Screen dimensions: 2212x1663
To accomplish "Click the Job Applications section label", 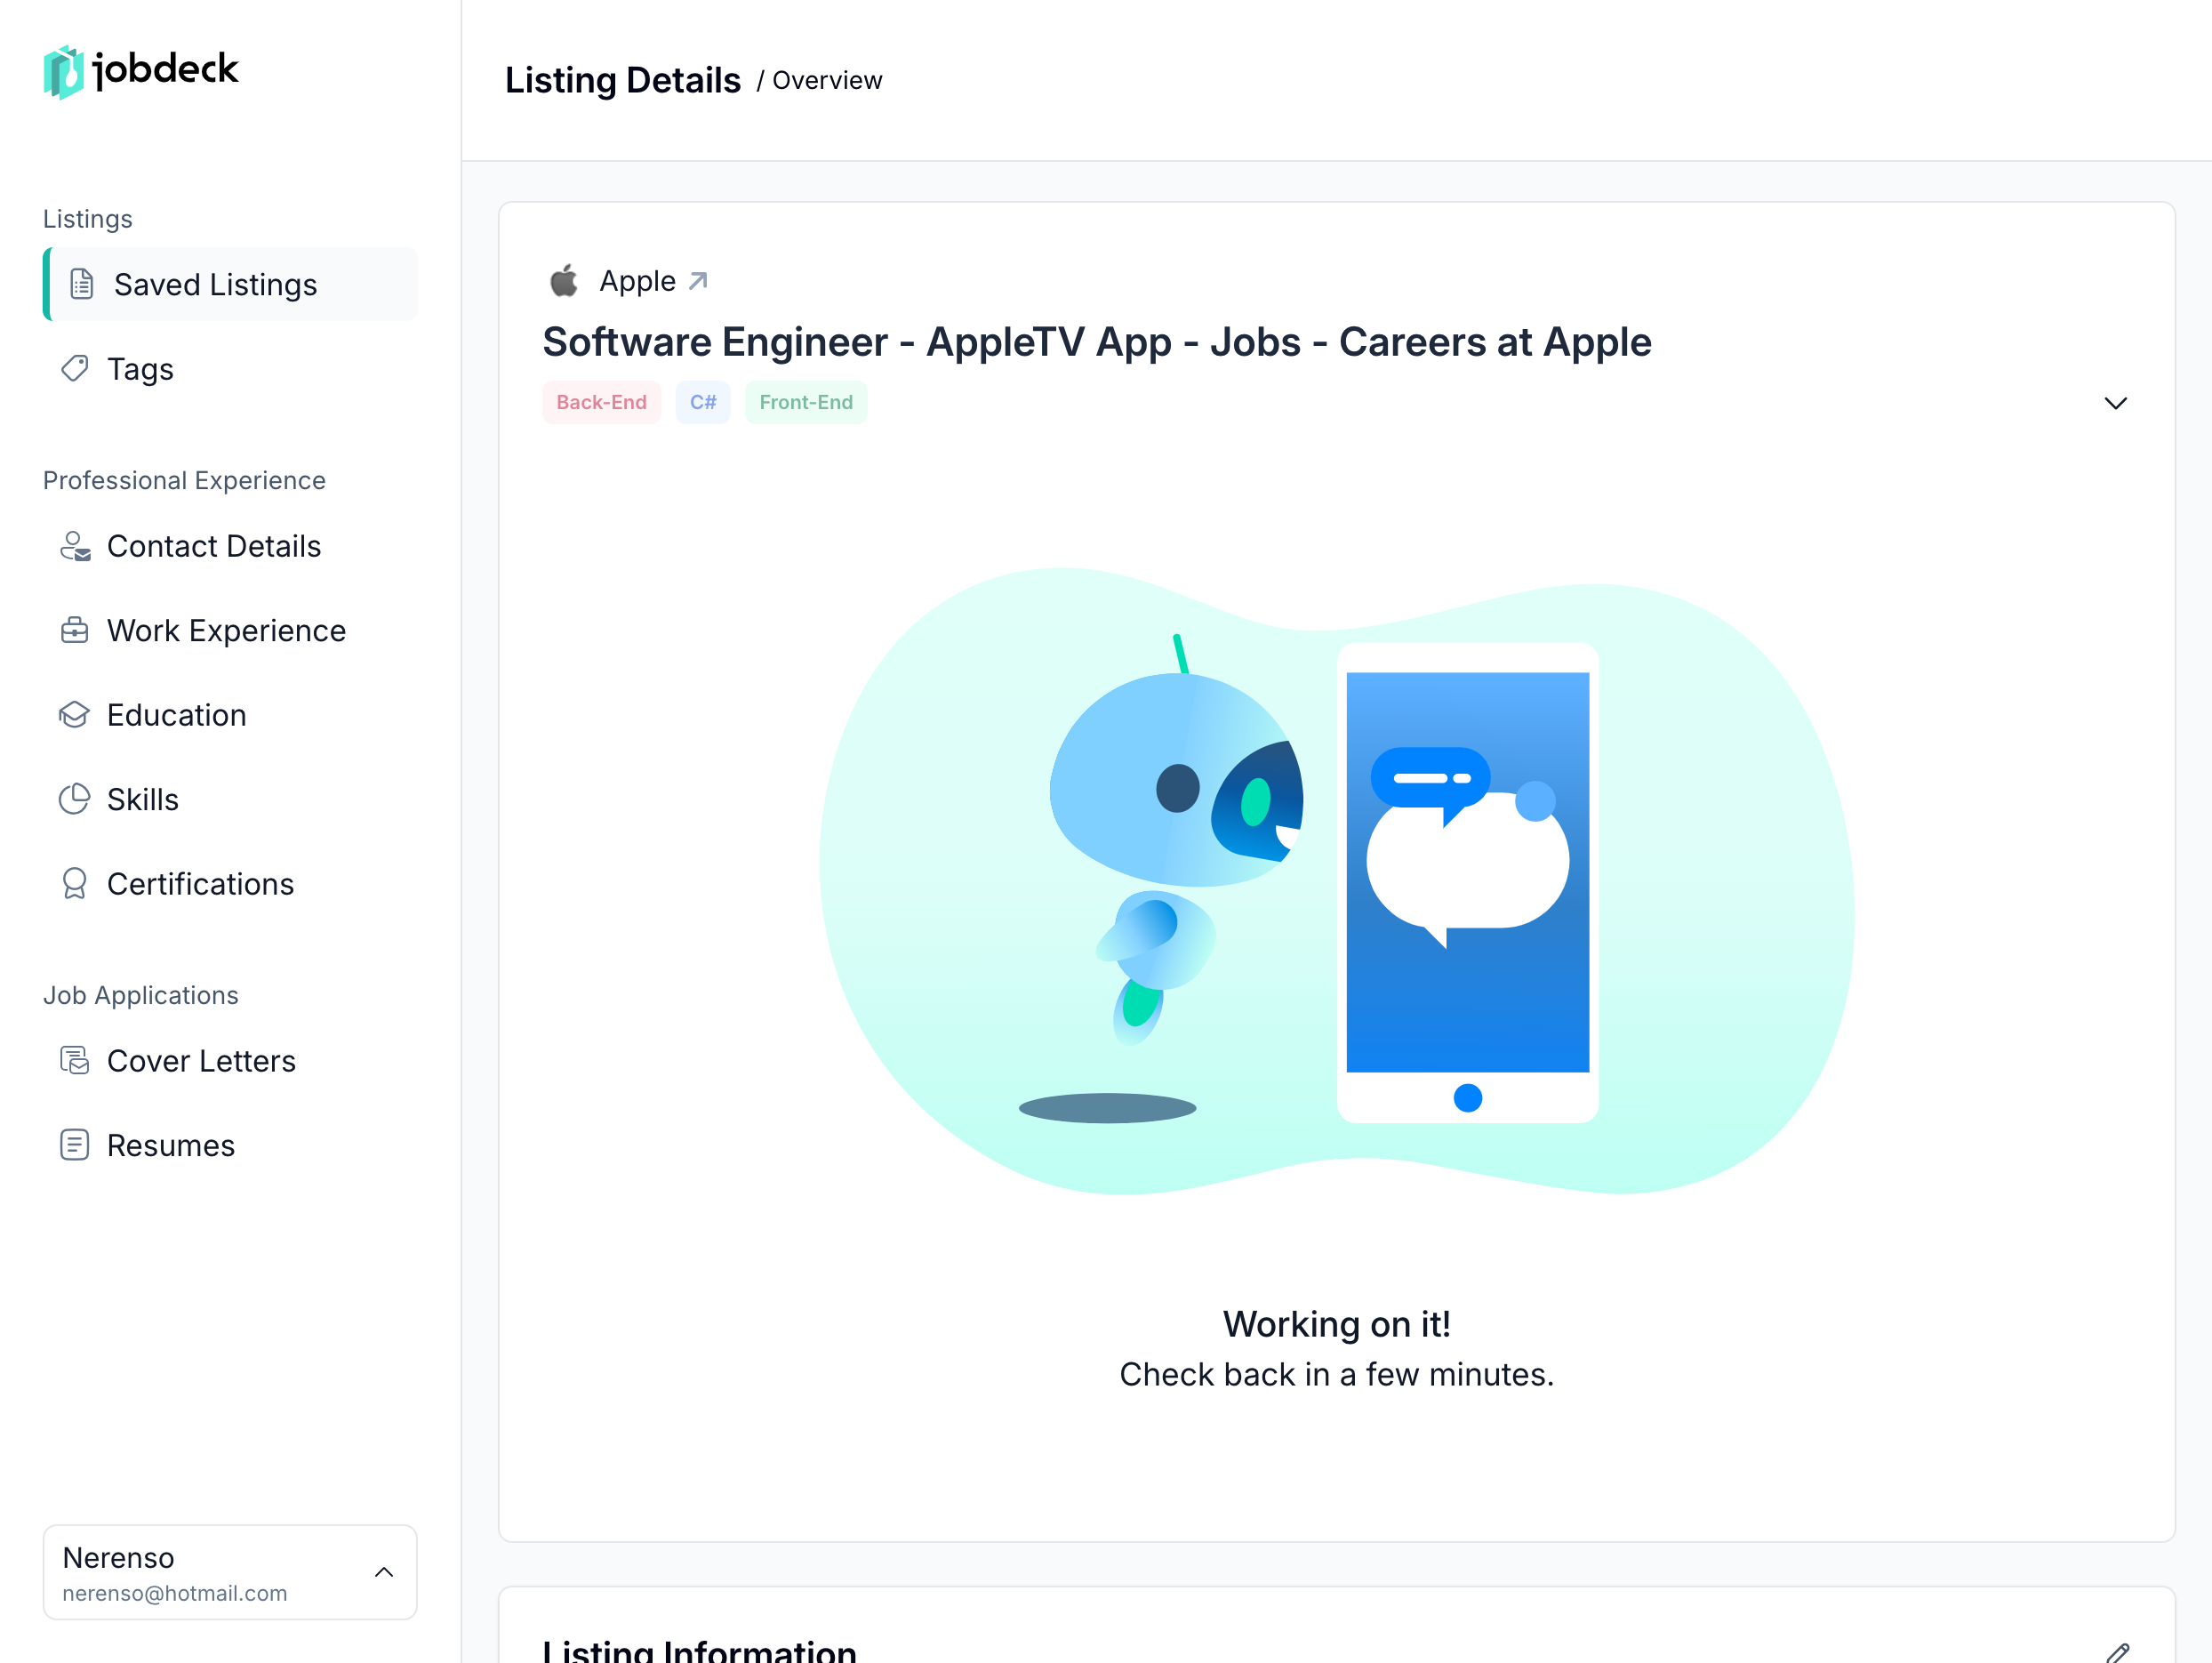I will pos(141,995).
